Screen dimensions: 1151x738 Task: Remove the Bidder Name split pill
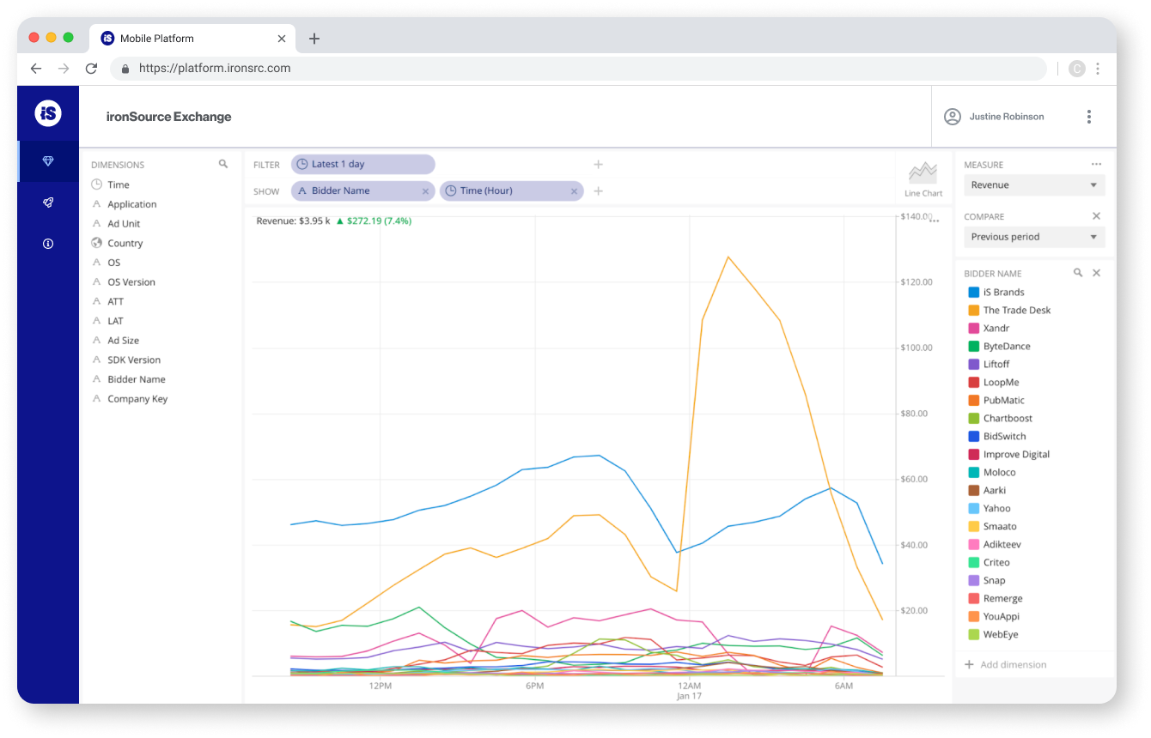pos(425,191)
